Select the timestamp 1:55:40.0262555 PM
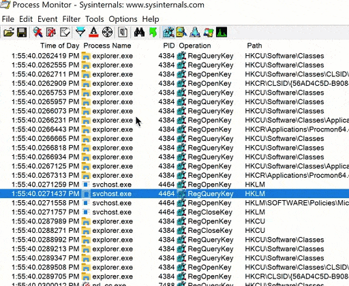This screenshot has height=286, width=349. [x=46, y=65]
